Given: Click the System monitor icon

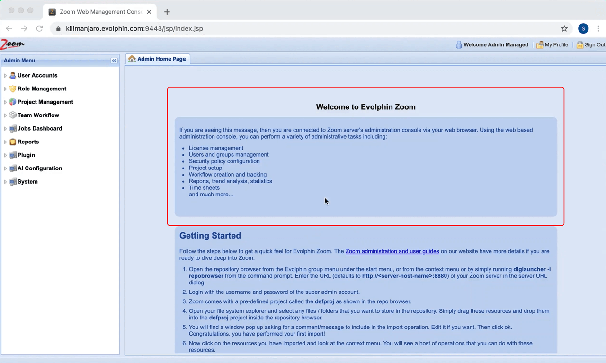Looking at the screenshot, I should (13, 181).
